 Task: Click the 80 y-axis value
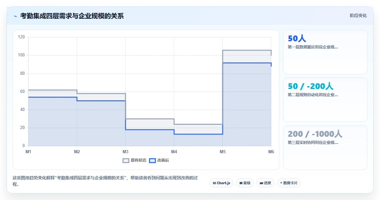click(22, 74)
